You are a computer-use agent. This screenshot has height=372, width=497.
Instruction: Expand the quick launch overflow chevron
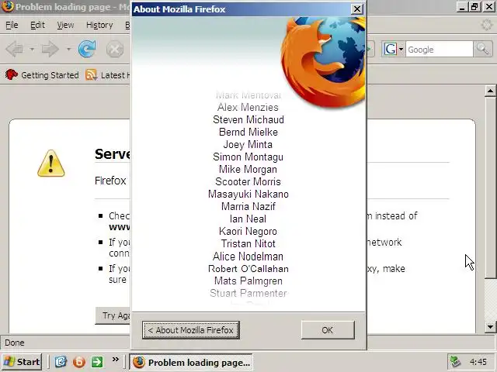click(116, 360)
